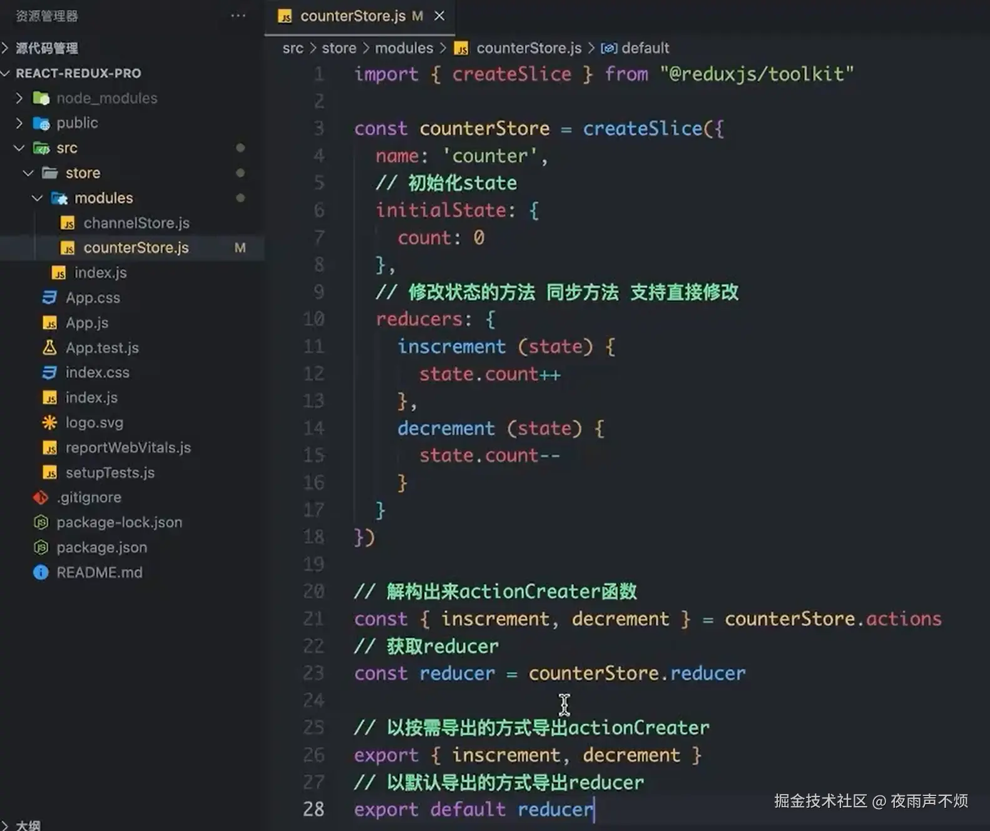Collapse the REACT-REDUX-PRO project root
Viewport: 990px width, 831px height.
tap(6, 73)
